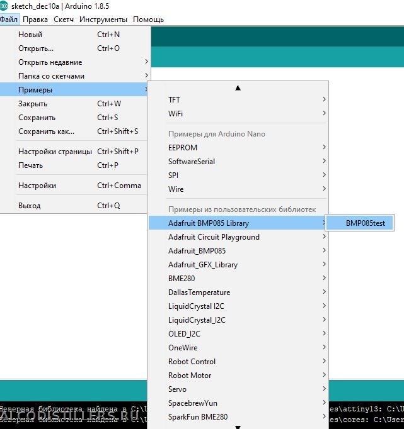Click Выход to quit Arduino

(29, 206)
